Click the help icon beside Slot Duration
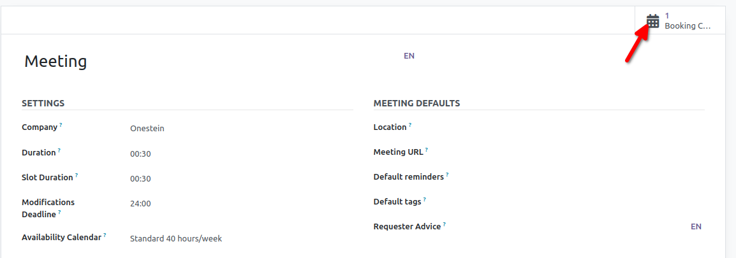 [x=77, y=175]
